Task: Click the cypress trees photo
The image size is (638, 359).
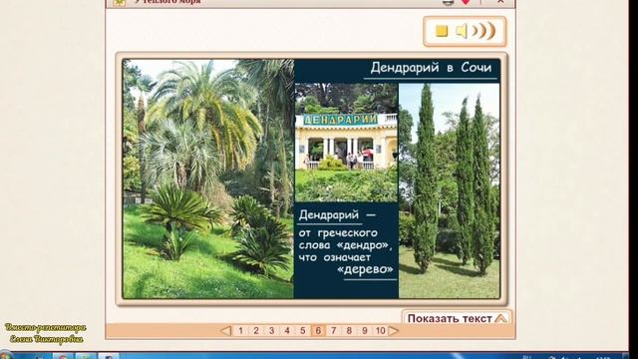Action: 450,190
